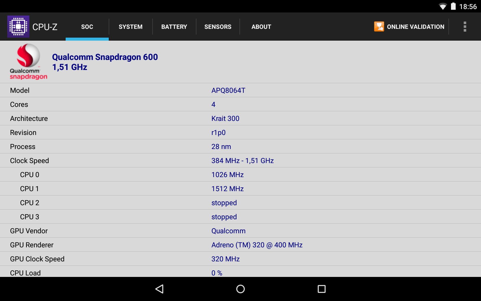Select the Cores row label
This screenshot has width=481, height=301.
(x=19, y=104)
